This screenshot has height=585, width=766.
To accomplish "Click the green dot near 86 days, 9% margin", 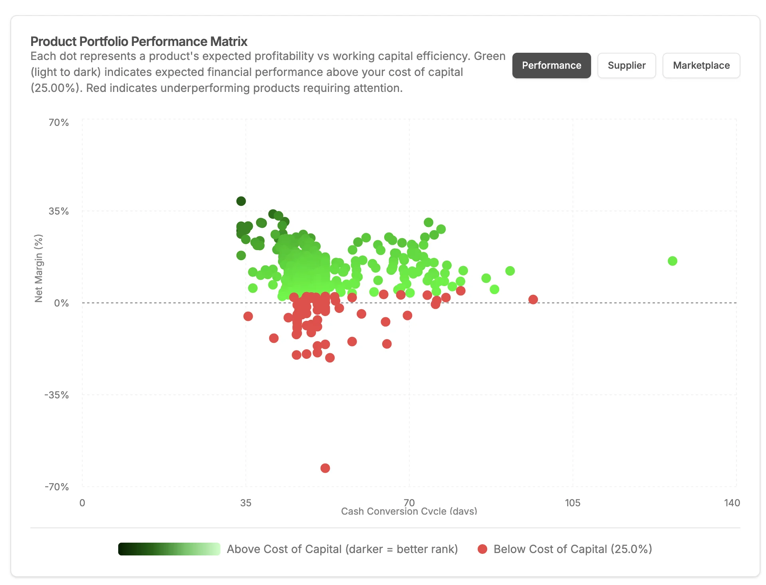I will (486, 278).
